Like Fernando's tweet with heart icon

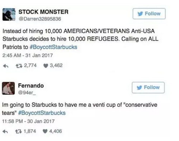coord(45,131)
